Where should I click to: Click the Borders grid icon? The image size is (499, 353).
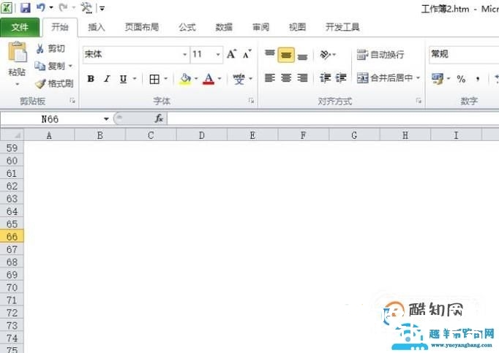coord(154,79)
